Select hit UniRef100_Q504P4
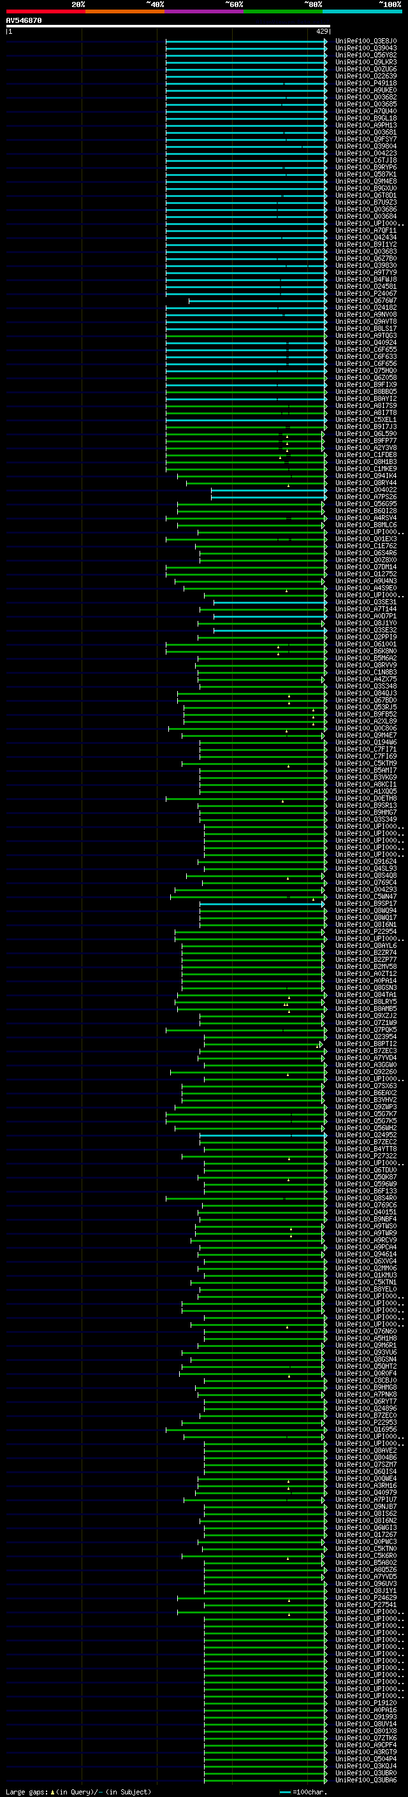408x1797 pixels. click(x=365, y=1759)
